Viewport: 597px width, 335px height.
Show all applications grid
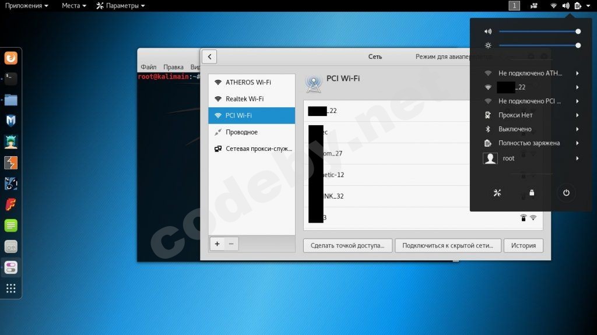[x=10, y=288]
